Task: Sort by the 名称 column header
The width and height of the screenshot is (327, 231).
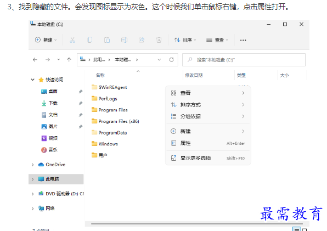Action: click(100, 75)
